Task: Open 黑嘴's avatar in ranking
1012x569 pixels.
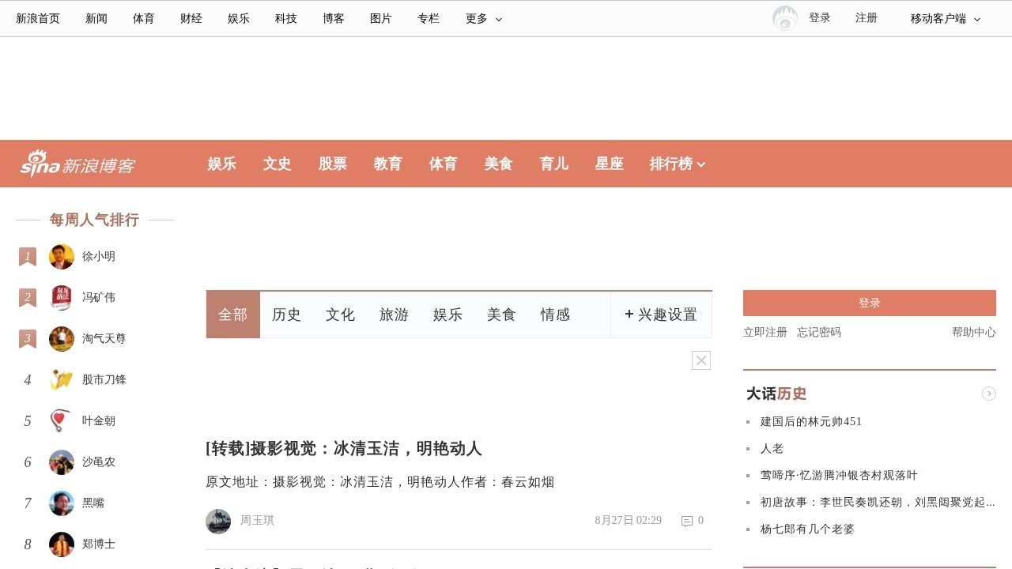Action: [x=62, y=503]
